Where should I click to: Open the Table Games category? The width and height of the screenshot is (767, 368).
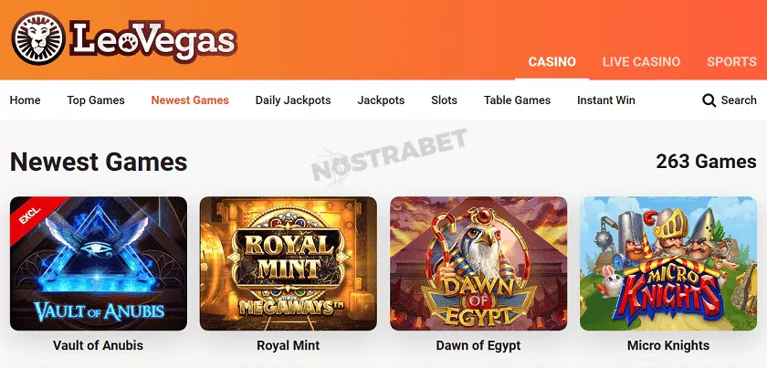tap(517, 100)
